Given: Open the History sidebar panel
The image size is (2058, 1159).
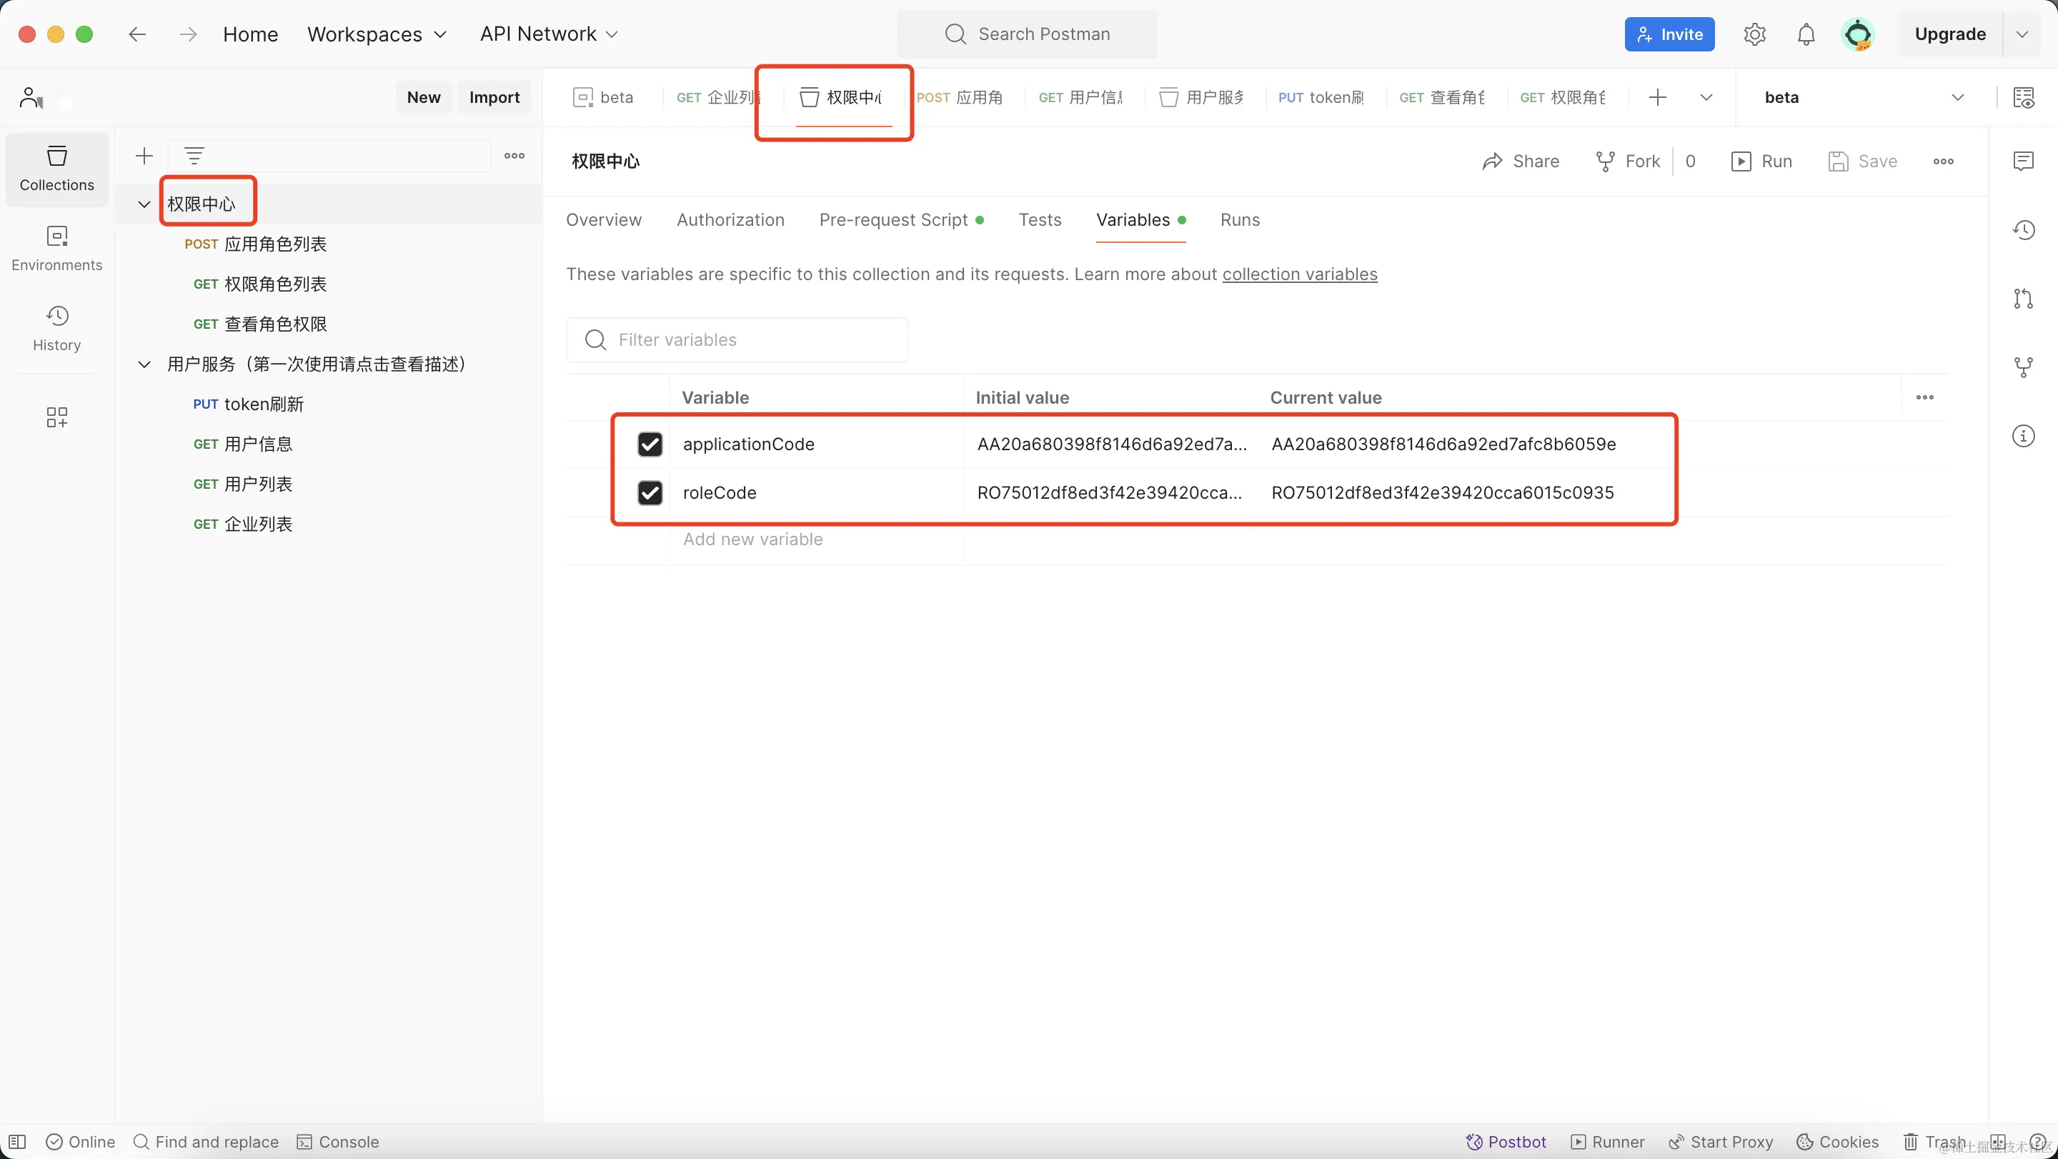Looking at the screenshot, I should pos(56,327).
